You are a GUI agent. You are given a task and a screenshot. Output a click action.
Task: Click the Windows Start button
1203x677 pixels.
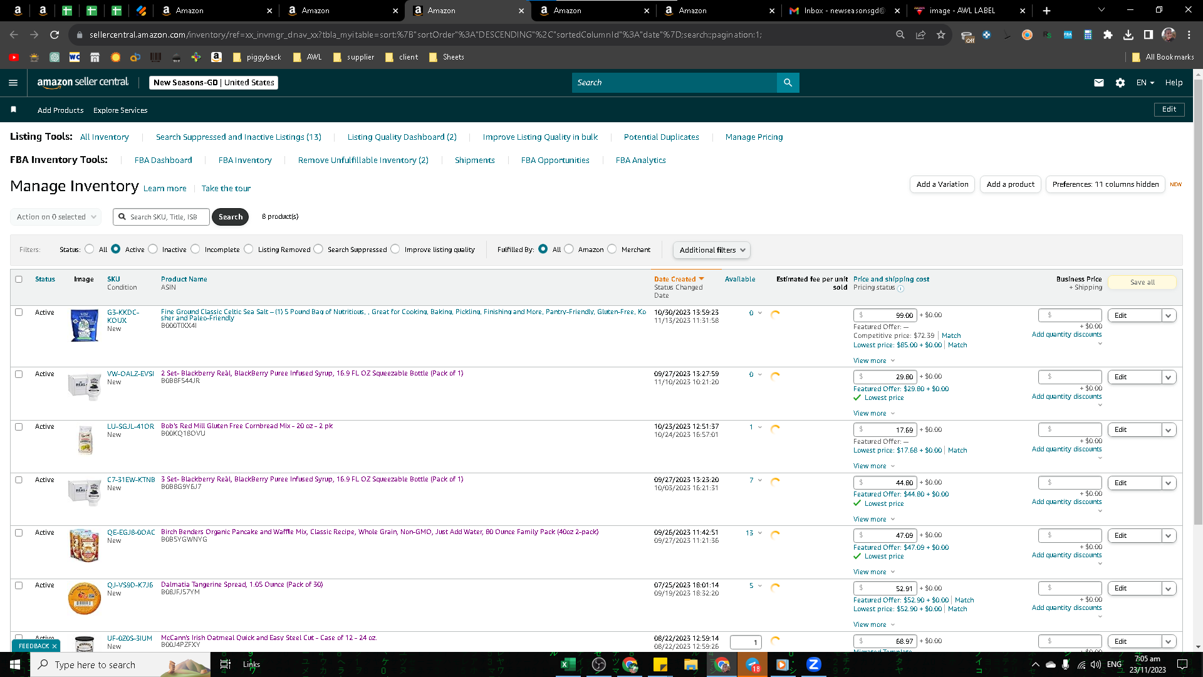pos(15,664)
